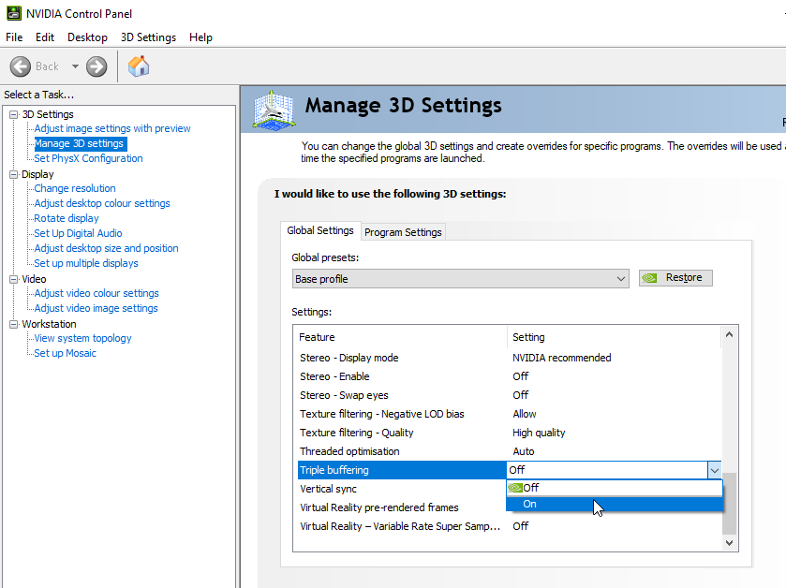Collapse the Workstation tree node
Screen dimensions: 786x588
(x=13, y=324)
